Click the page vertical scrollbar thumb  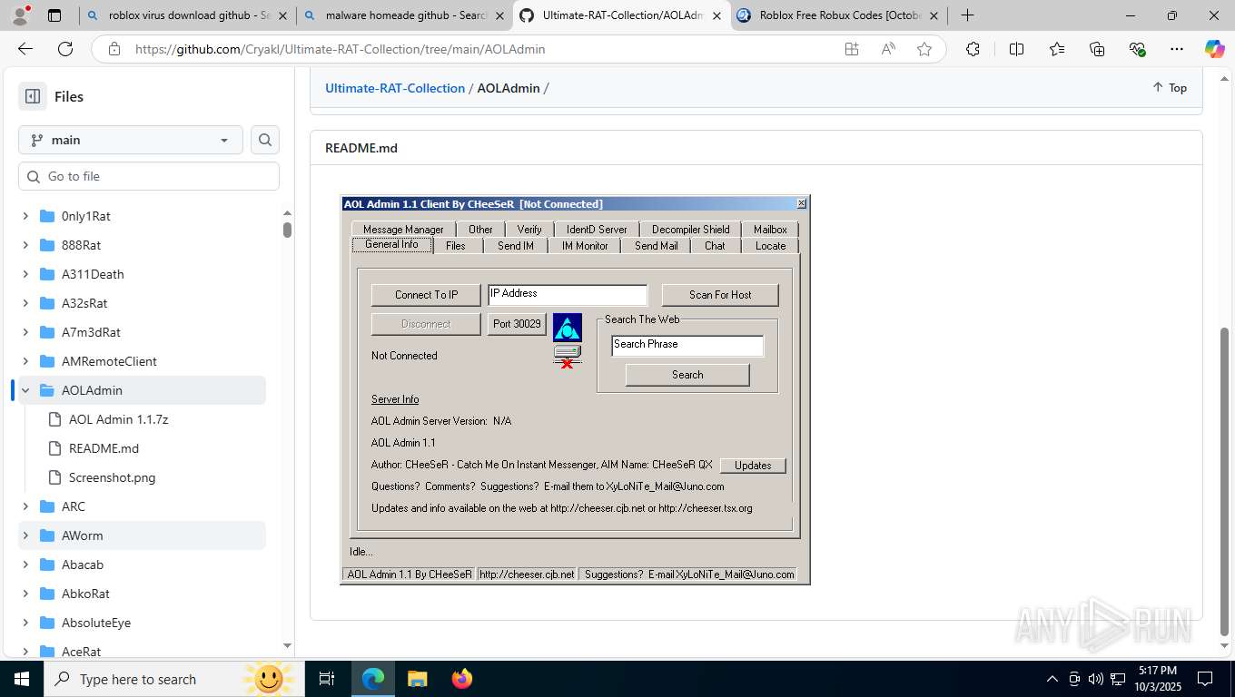[1226, 481]
